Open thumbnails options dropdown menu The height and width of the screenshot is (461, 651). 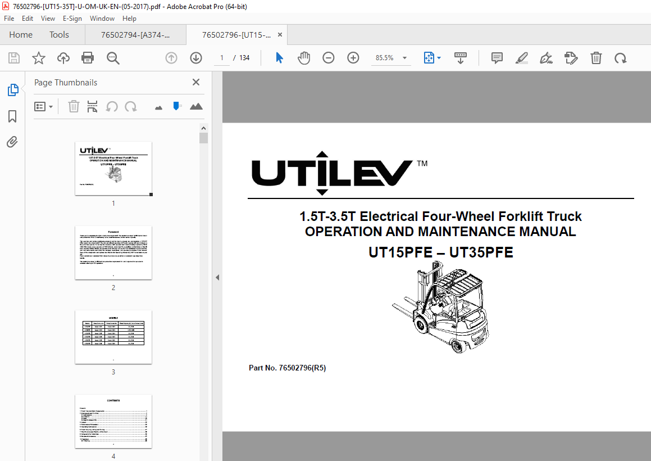point(44,107)
